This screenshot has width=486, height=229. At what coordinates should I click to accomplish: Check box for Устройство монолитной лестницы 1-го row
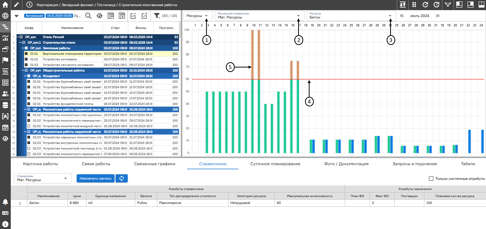click(x=29, y=148)
